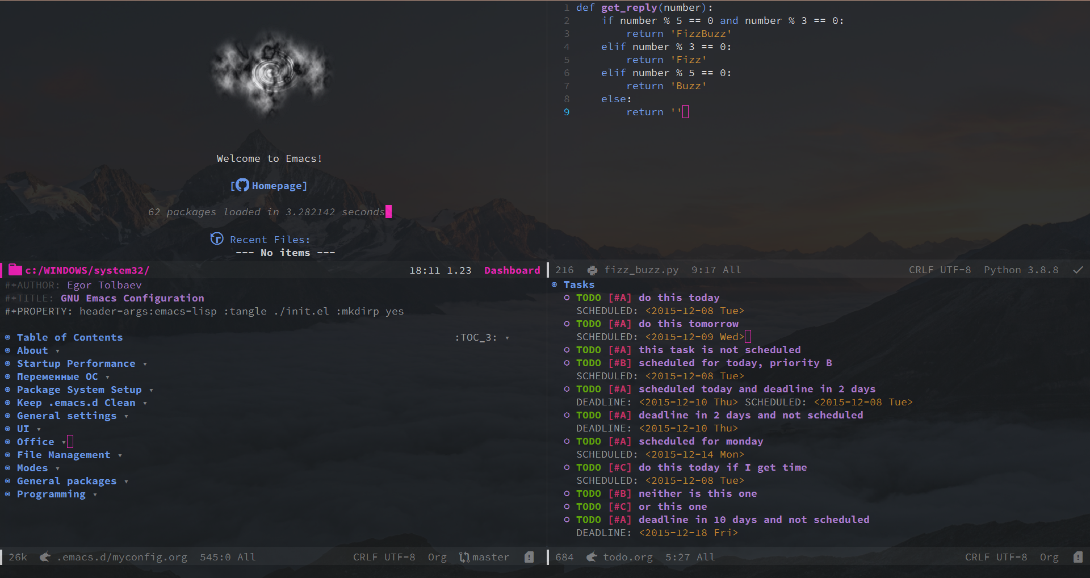Click the warning icon at end of myconfig.org modeline

pyautogui.click(x=529, y=557)
